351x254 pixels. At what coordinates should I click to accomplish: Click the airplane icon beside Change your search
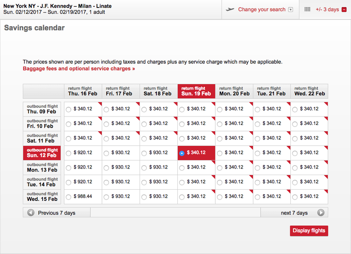230,9
